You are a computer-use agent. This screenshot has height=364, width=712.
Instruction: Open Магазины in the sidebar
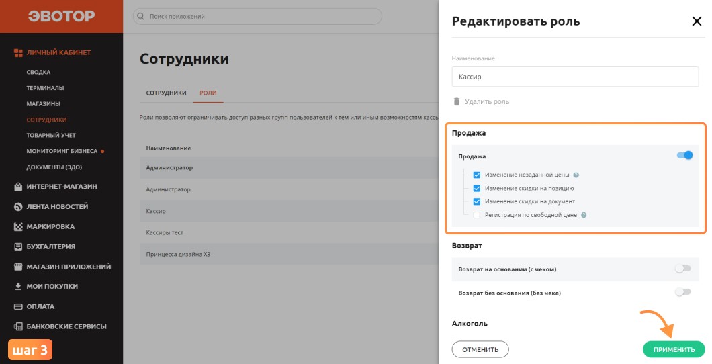coord(43,104)
